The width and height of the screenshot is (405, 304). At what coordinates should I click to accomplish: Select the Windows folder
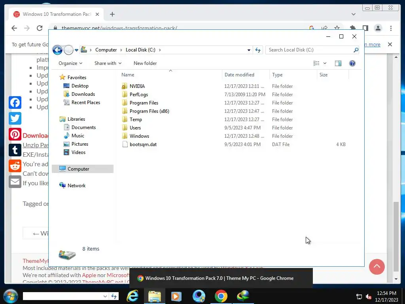tap(139, 136)
